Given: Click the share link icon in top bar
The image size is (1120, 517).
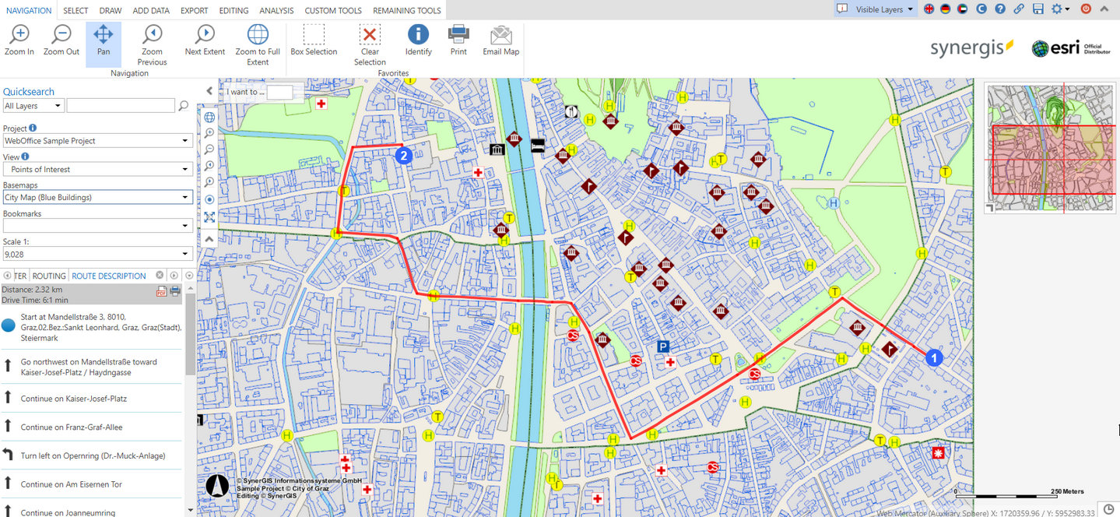Looking at the screenshot, I should click(x=1017, y=9).
